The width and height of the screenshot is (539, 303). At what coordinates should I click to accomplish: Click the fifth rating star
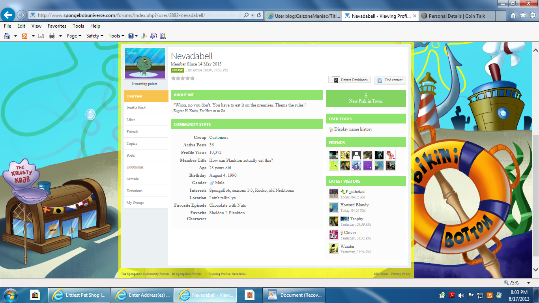pyautogui.click(x=193, y=78)
